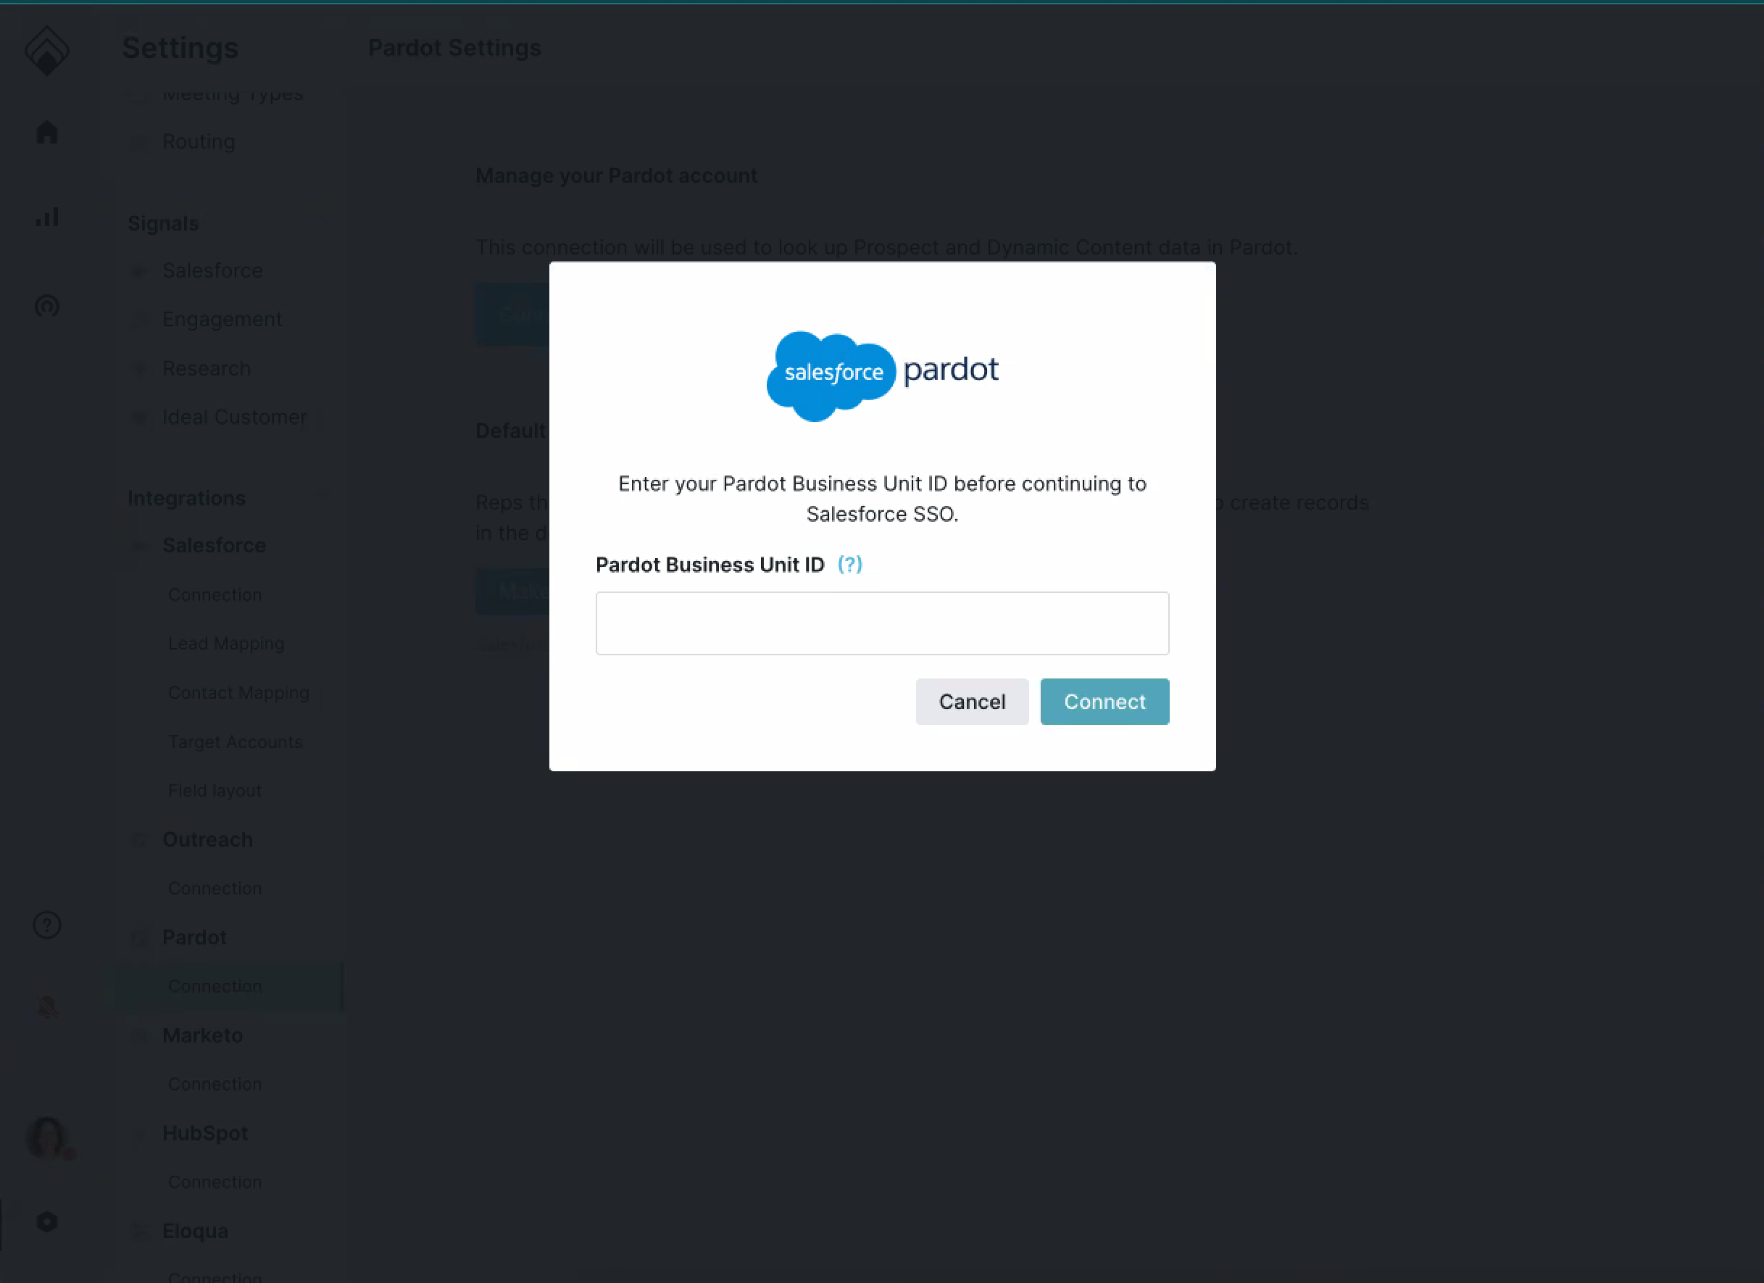Open Connection under Outreach
This screenshot has width=1764, height=1283.
(215, 889)
